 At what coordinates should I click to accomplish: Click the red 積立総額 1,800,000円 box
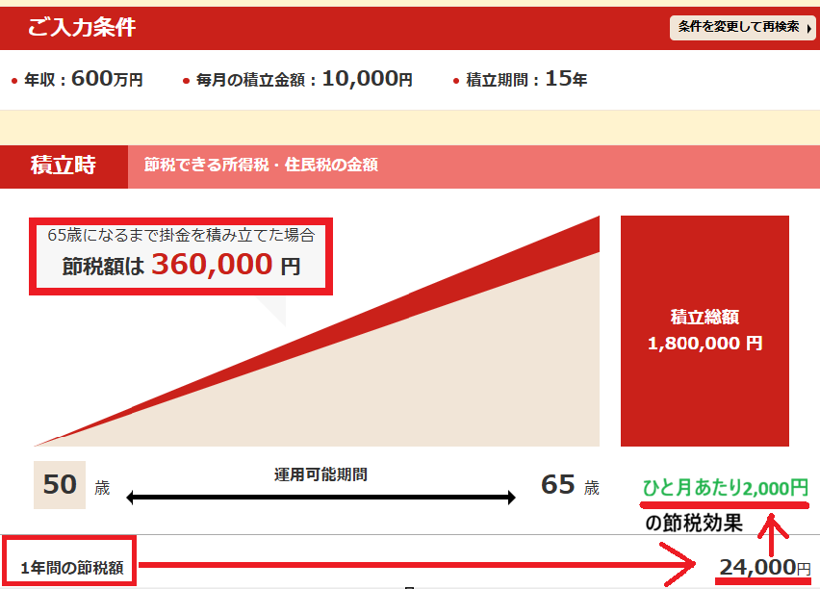(x=705, y=330)
